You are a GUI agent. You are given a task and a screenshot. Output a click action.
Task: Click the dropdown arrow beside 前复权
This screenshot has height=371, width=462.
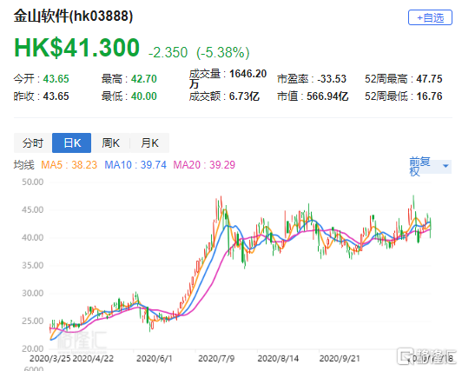(445, 166)
